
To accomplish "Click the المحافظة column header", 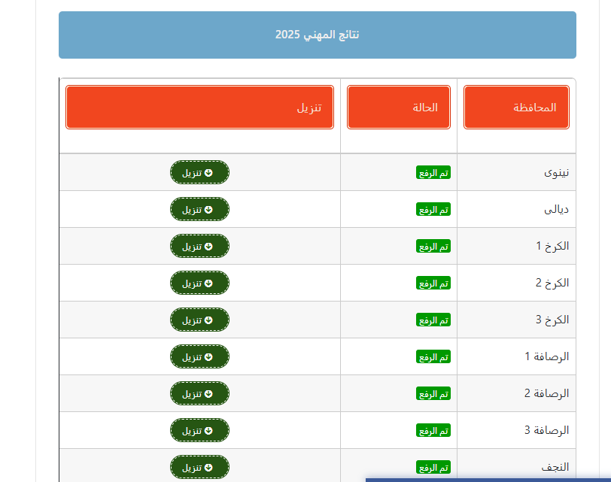I will point(516,107).
